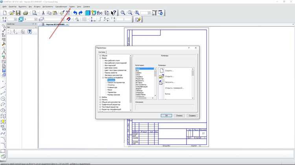Select the Ellipse tool in left toolbar
The image size is (295, 165).
point(3,111)
